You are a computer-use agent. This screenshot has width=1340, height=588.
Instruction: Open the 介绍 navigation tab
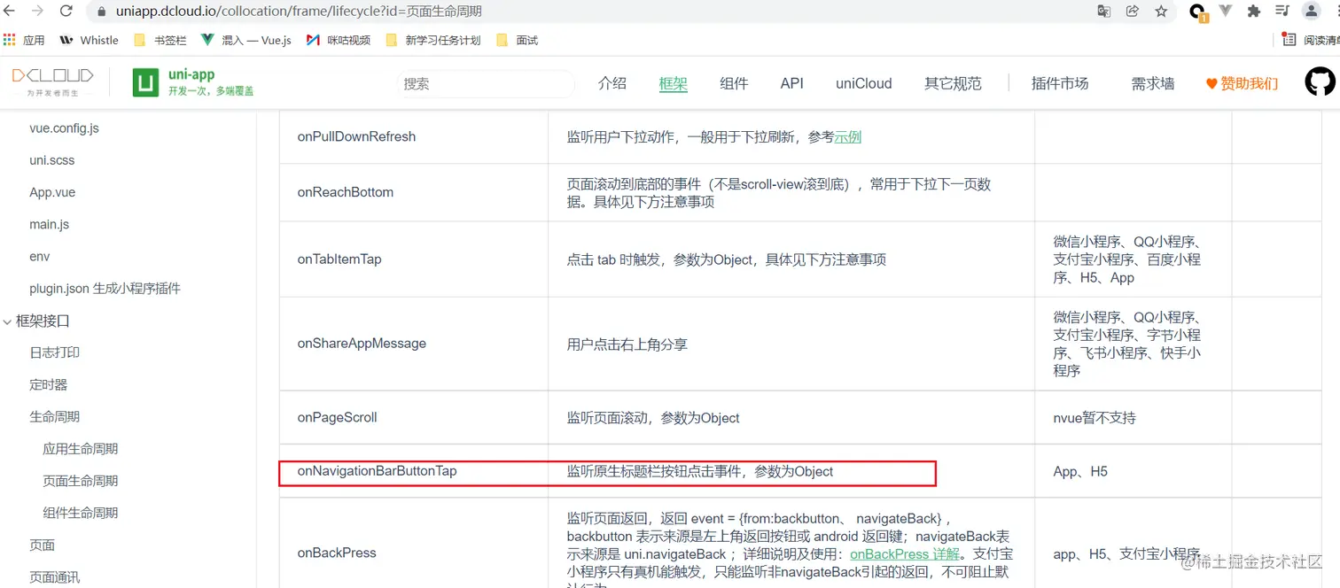tap(612, 83)
